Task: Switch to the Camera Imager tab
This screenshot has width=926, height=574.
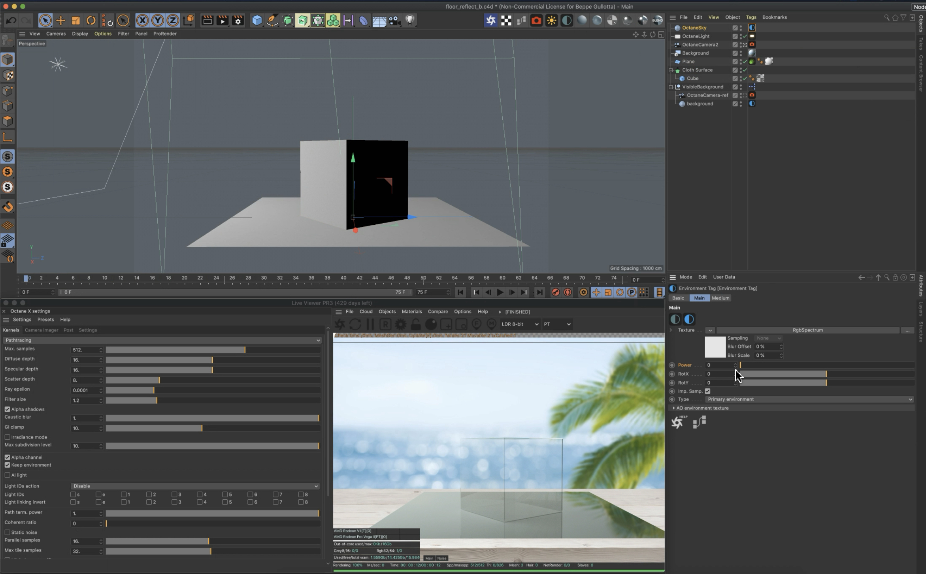Action: pos(41,330)
